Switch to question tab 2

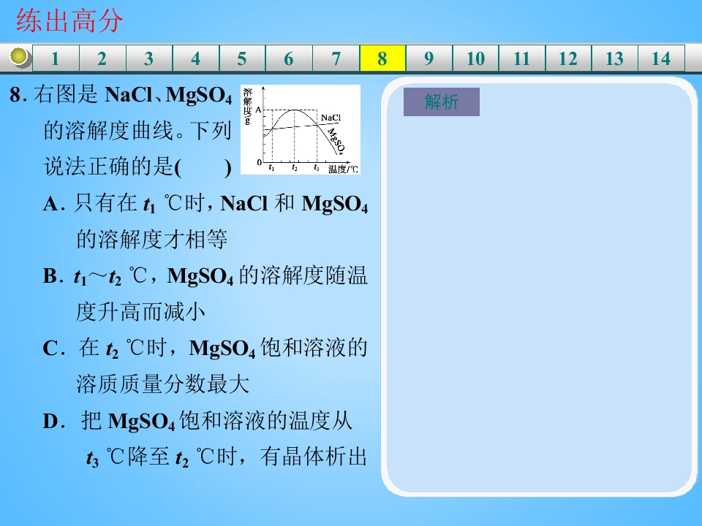[x=102, y=58]
